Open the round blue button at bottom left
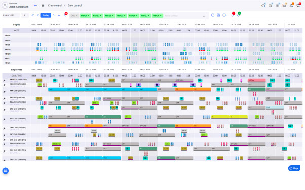This screenshot has height=190, width=305. coord(6,171)
